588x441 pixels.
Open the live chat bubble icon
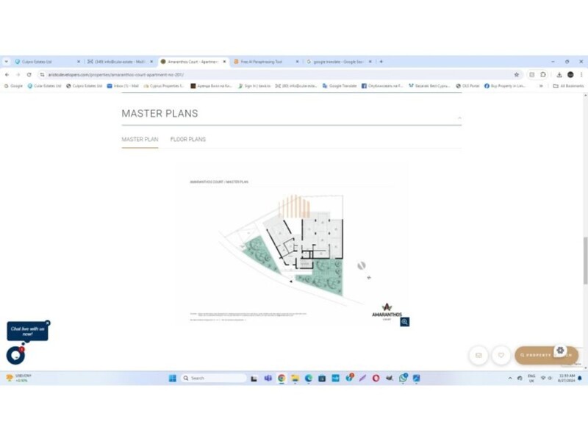15,355
